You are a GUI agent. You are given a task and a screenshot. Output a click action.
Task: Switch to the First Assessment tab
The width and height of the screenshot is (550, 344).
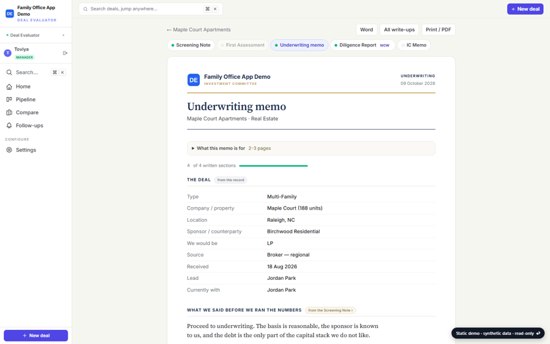click(x=243, y=45)
